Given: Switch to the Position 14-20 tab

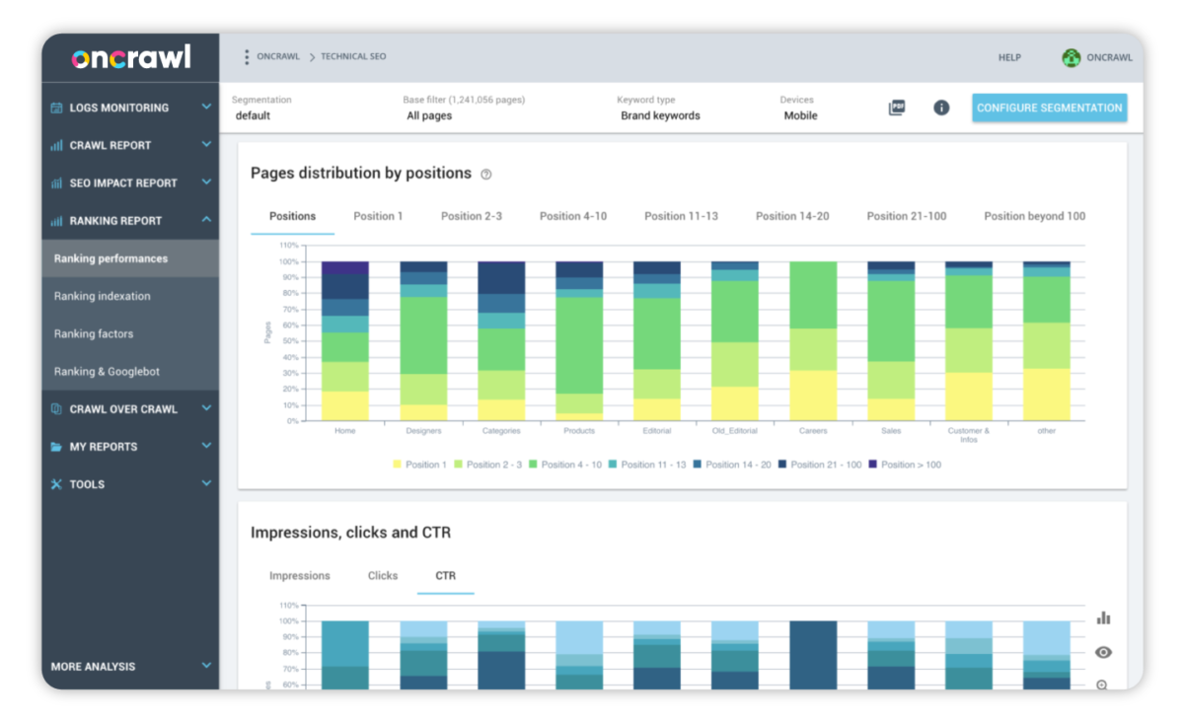Looking at the screenshot, I should pyautogui.click(x=792, y=216).
